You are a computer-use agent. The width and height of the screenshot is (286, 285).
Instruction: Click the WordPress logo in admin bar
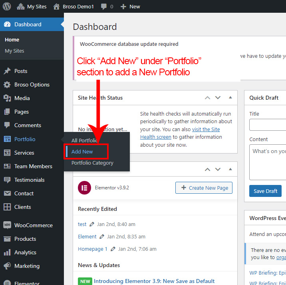pyautogui.click(x=8, y=6)
